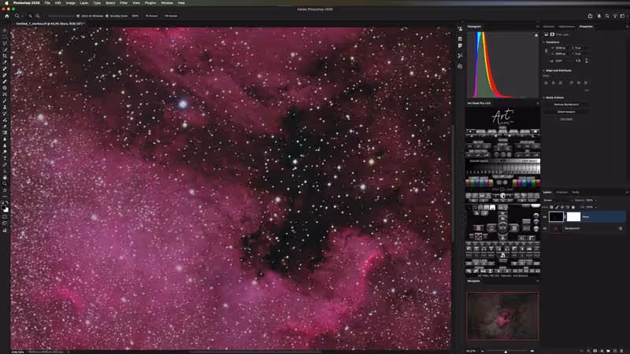Viewport: 630px width, 354px height.
Task: Open the rotation angle dropdown in Transform
Action: coord(568,61)
